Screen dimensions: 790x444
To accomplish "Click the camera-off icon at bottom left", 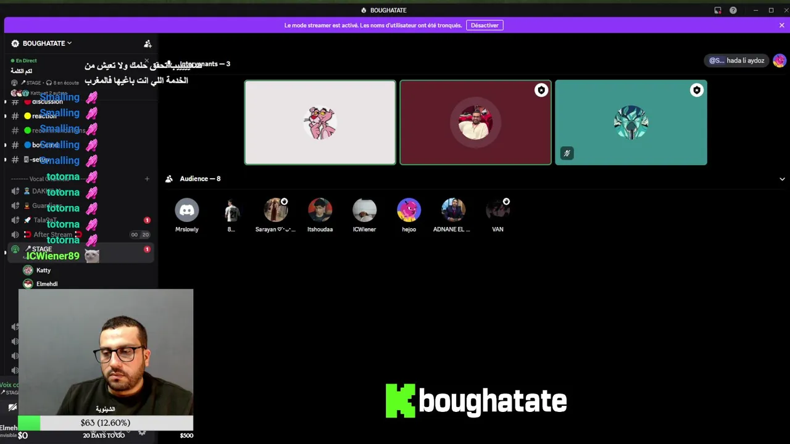I will [12, 407].
